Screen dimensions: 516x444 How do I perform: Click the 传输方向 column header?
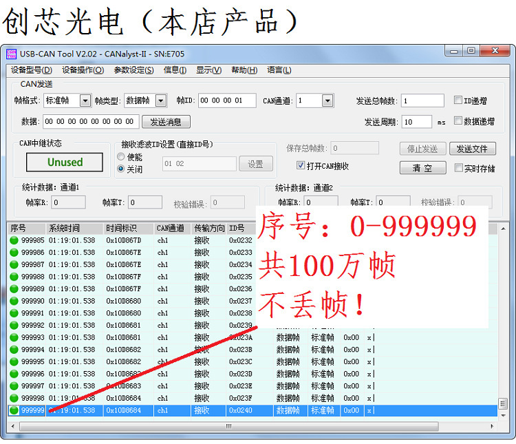tap(208, 229)
